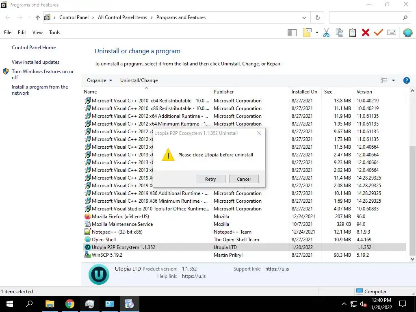This screenshot has height=312, width=416.
Task: Click the Copy toolbar icon
Action: 340,32
